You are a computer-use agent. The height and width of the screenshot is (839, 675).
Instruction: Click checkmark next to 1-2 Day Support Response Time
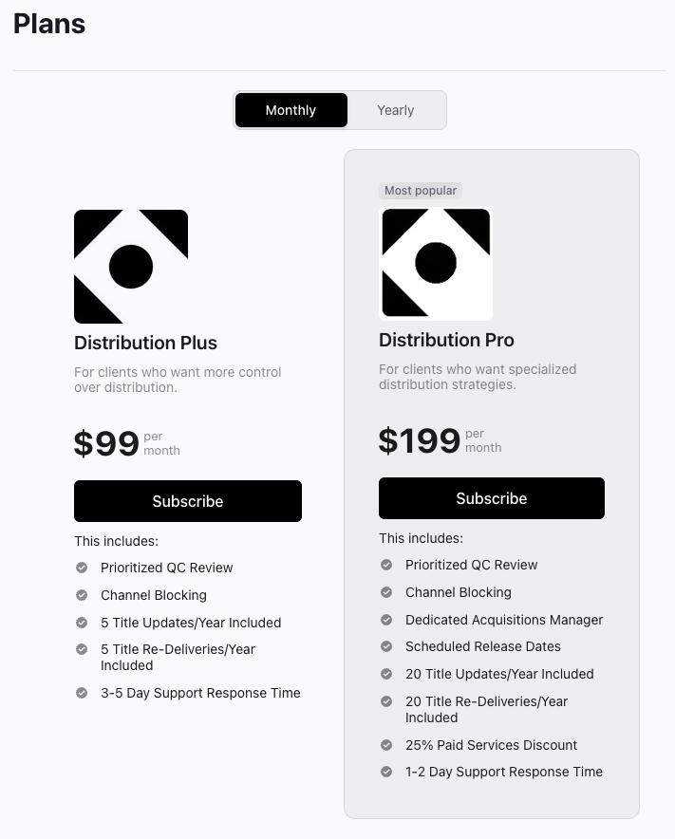tap(385, 772)
